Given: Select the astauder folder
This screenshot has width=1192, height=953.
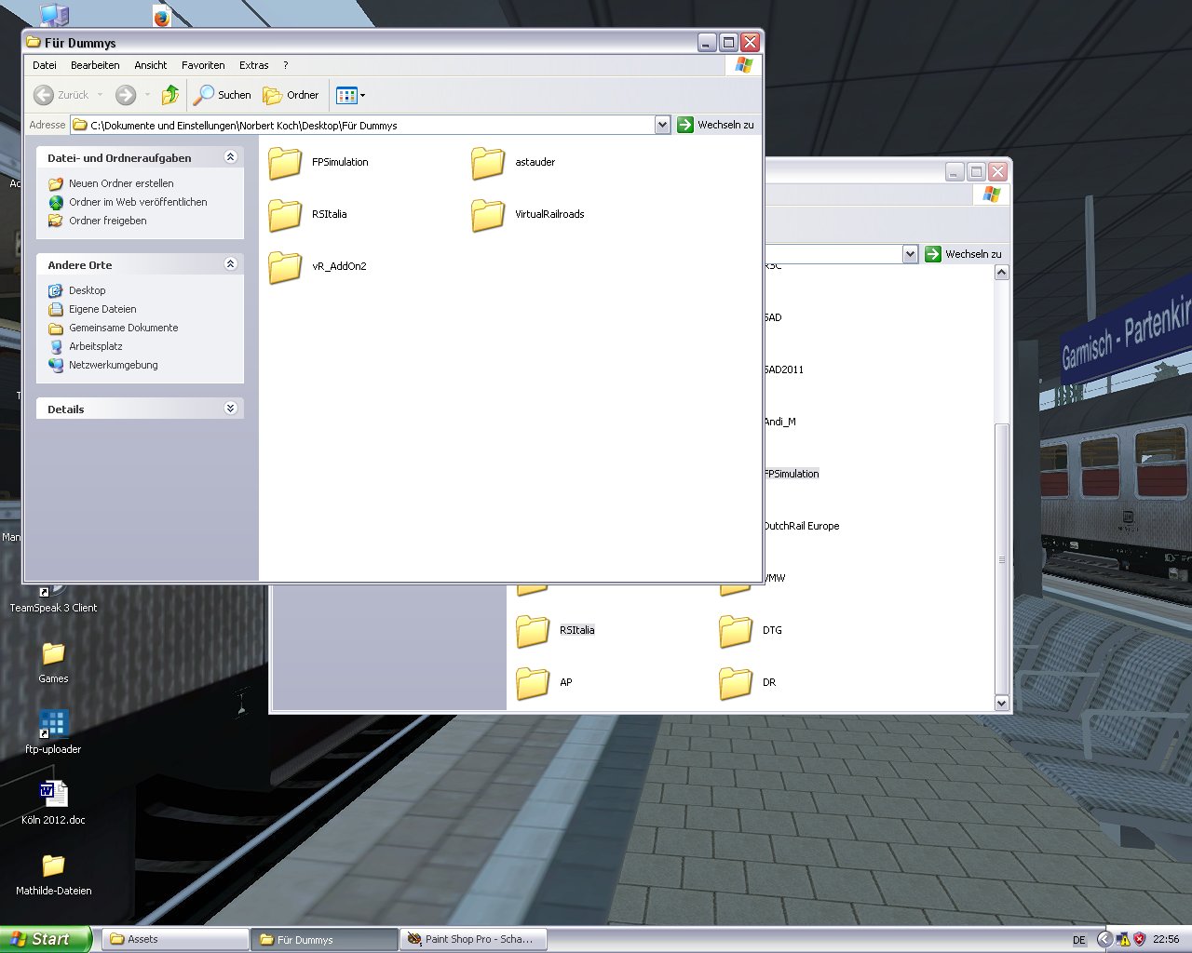Looking at the screenshot, I should (x=488, y=163).
